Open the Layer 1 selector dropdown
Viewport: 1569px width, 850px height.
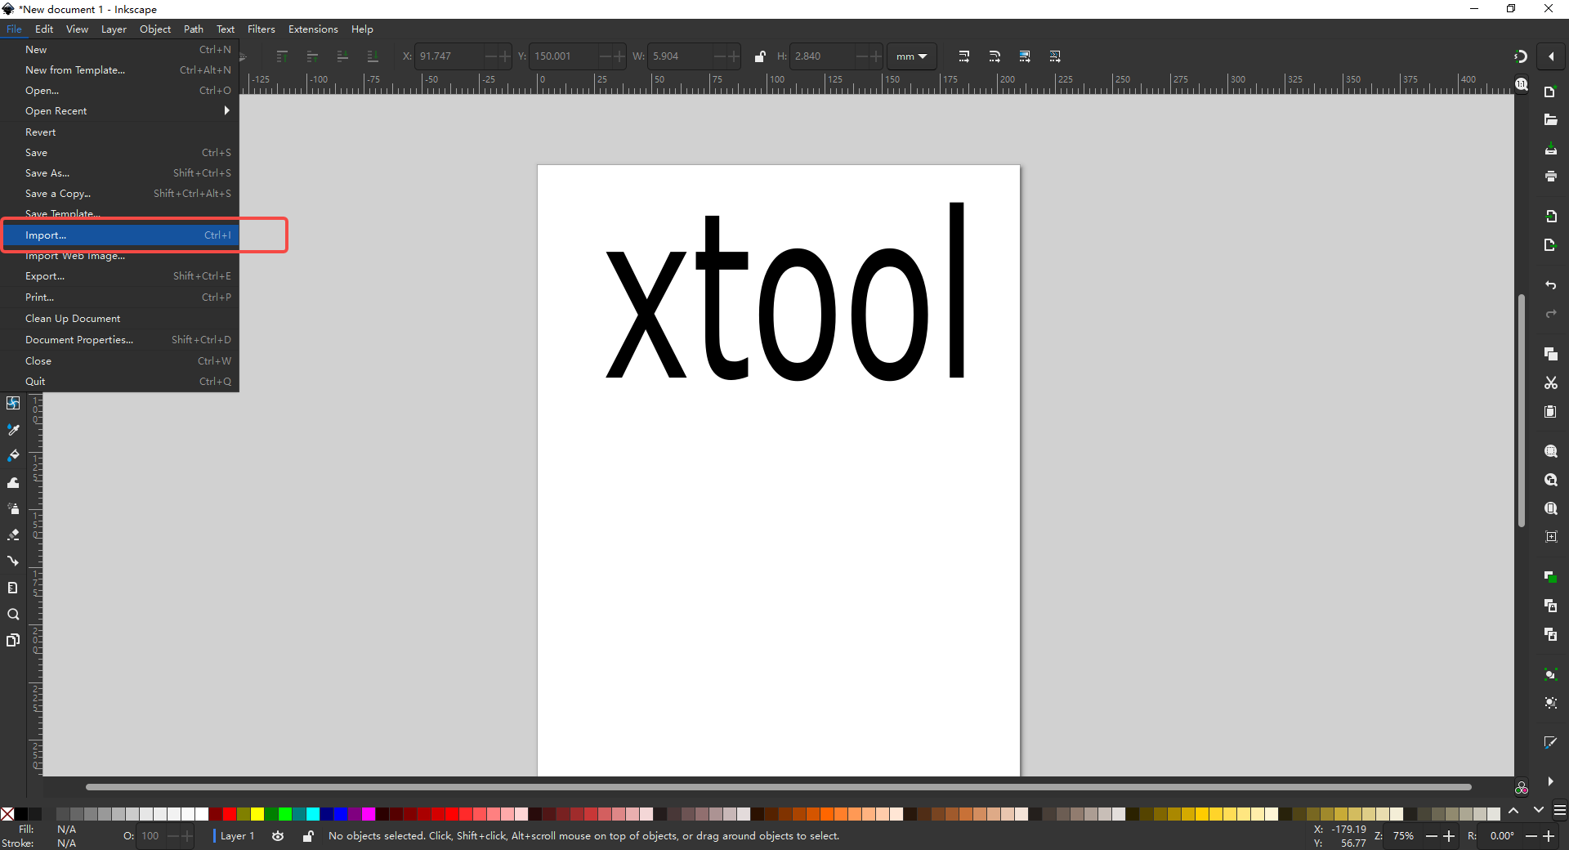(x=237, y=836)
